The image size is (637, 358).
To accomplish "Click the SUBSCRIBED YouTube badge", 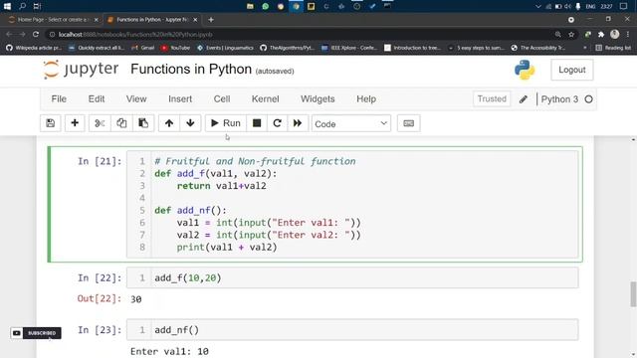I will 36,333.
